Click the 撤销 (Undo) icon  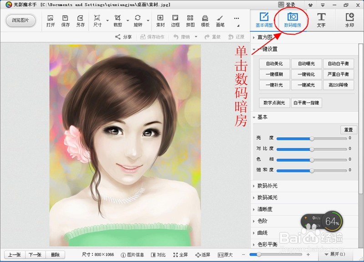point(182,37)
